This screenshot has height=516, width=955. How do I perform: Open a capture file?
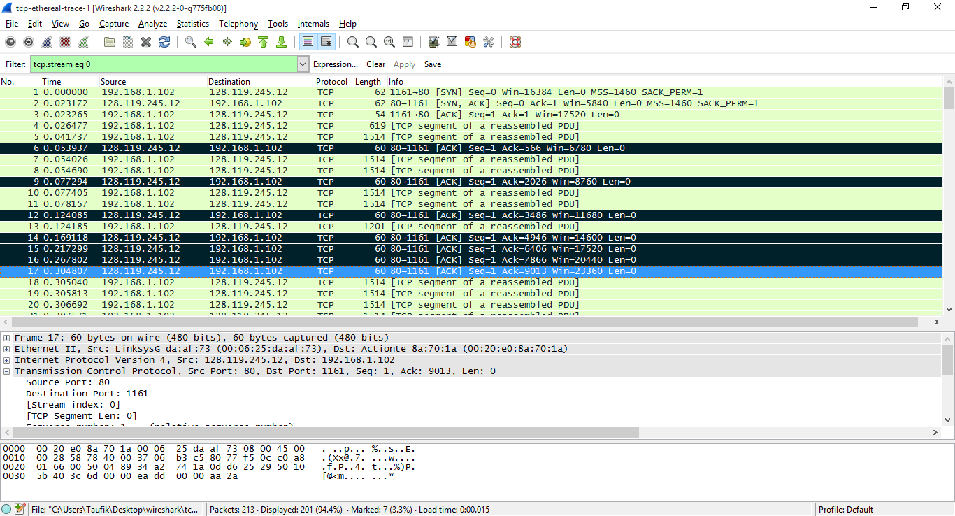click(x=110, y=42)
